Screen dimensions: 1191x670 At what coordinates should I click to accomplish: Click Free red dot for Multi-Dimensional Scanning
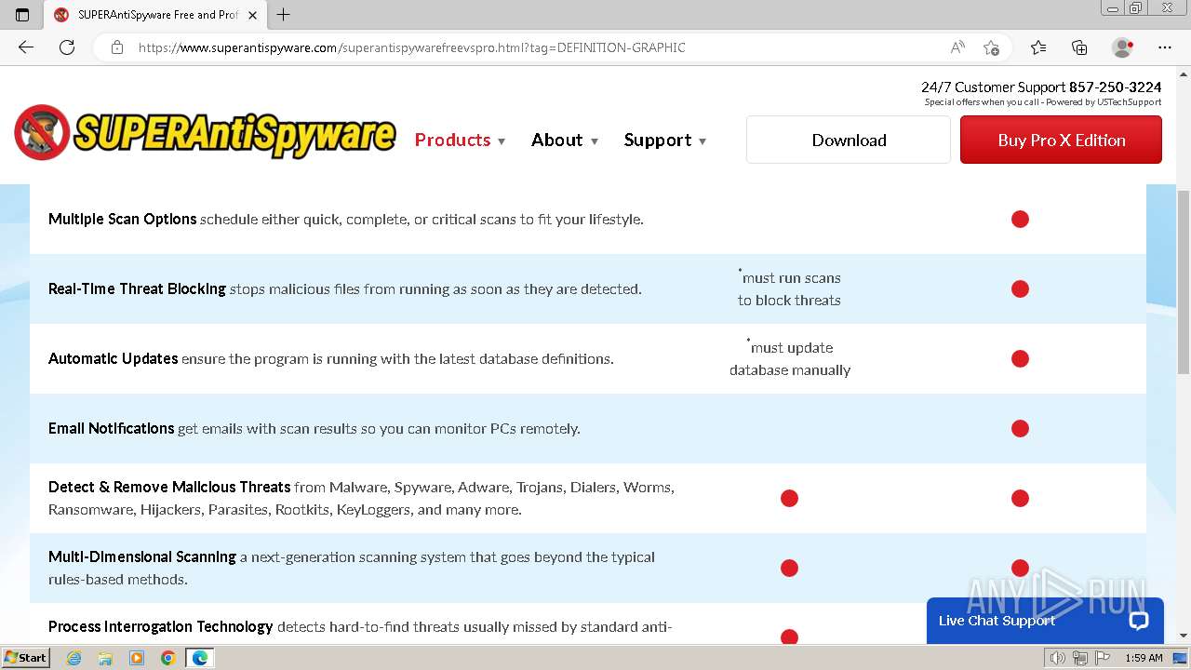[x=789, y=568]
